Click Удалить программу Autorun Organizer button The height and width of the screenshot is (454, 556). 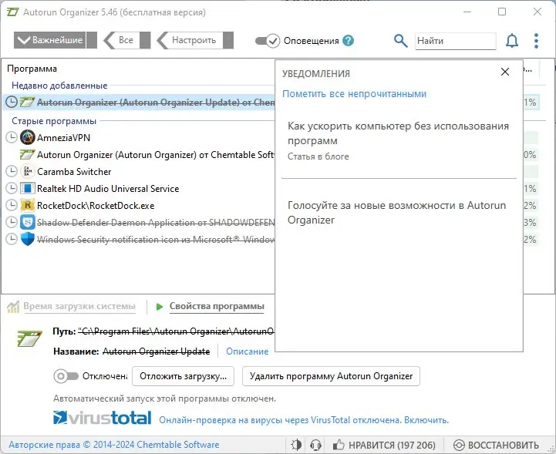[331, 376]
